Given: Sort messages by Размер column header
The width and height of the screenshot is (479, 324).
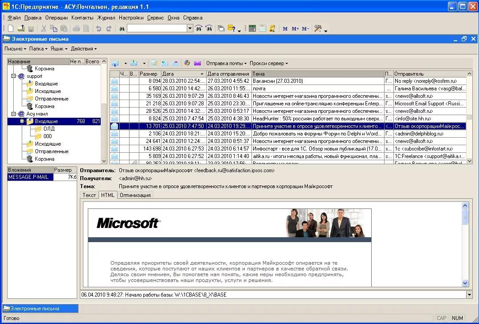Looking at the screenshot, I should coord(150,74).
